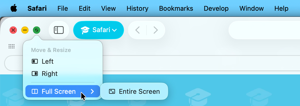This screenshot has width=300, height=106.
Task: Click the green full screen window button
Action: (x=37, y=30)
